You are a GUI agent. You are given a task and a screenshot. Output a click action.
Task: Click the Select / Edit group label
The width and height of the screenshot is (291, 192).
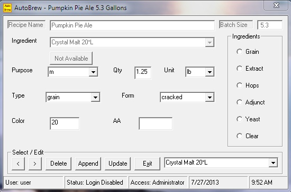(28, 152)
